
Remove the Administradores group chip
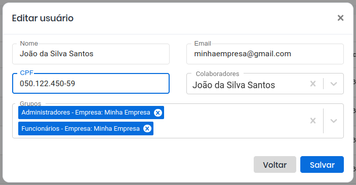point(158,113)
